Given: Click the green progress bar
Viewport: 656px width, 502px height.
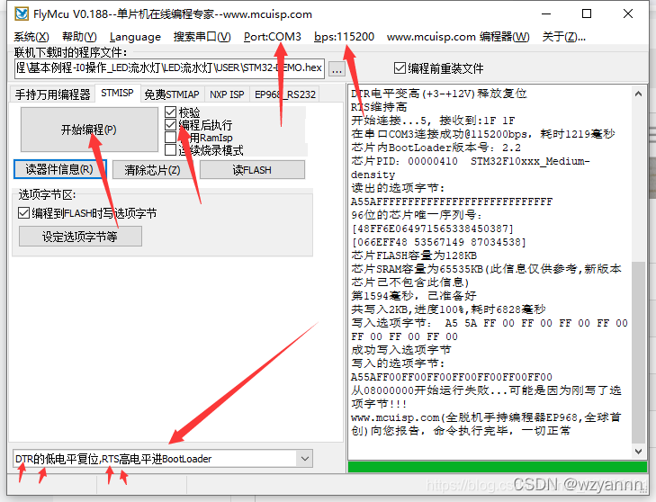Looking at the screenshot, I should click(x=498, y=467).
